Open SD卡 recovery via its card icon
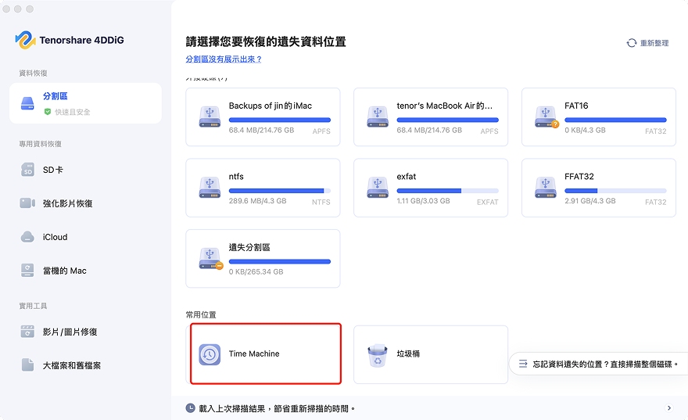The image size is (688, 420). [x=27, y=170]
